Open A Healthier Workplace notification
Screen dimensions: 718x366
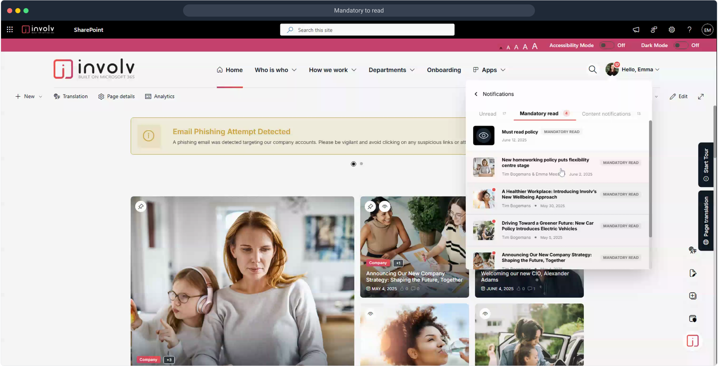557,198
